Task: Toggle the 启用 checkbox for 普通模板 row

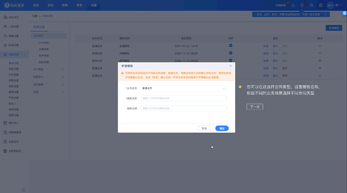Action: 231,46
